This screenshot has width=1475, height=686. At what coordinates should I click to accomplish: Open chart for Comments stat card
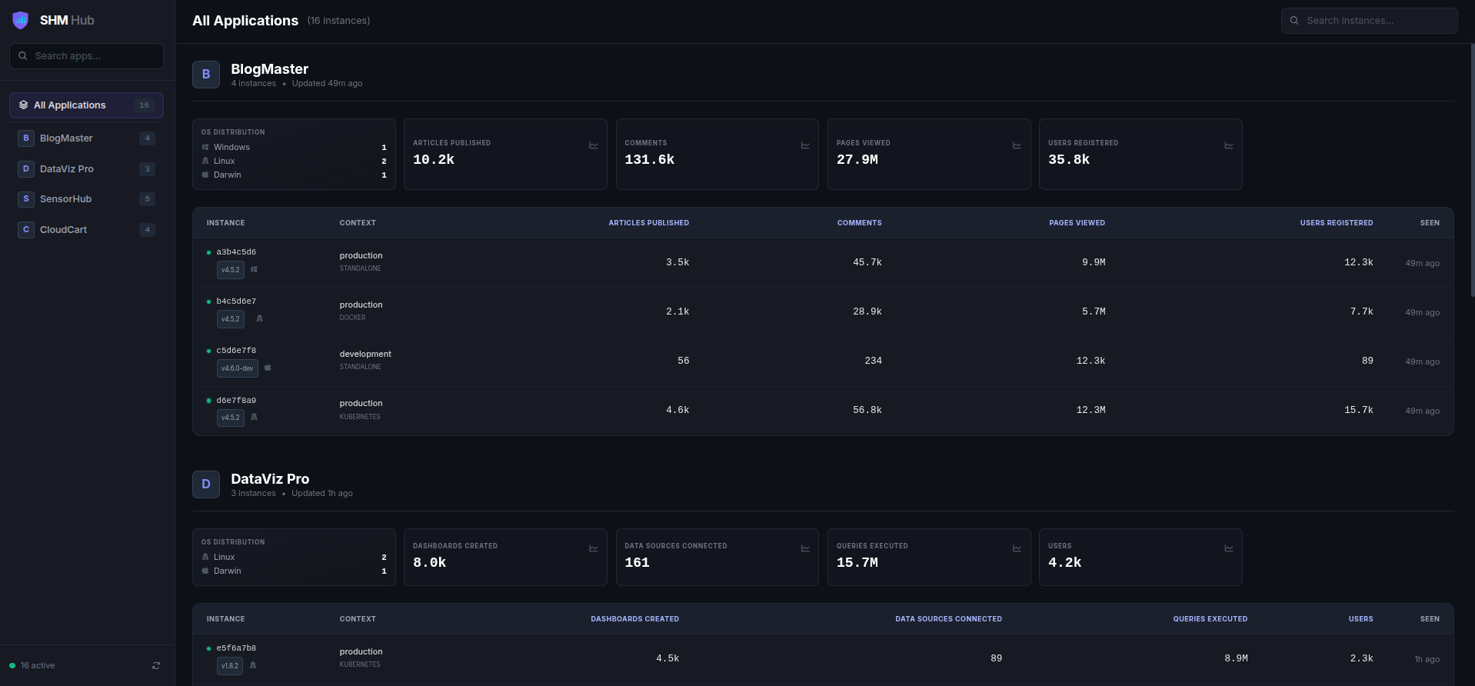(x=805, y=145)
